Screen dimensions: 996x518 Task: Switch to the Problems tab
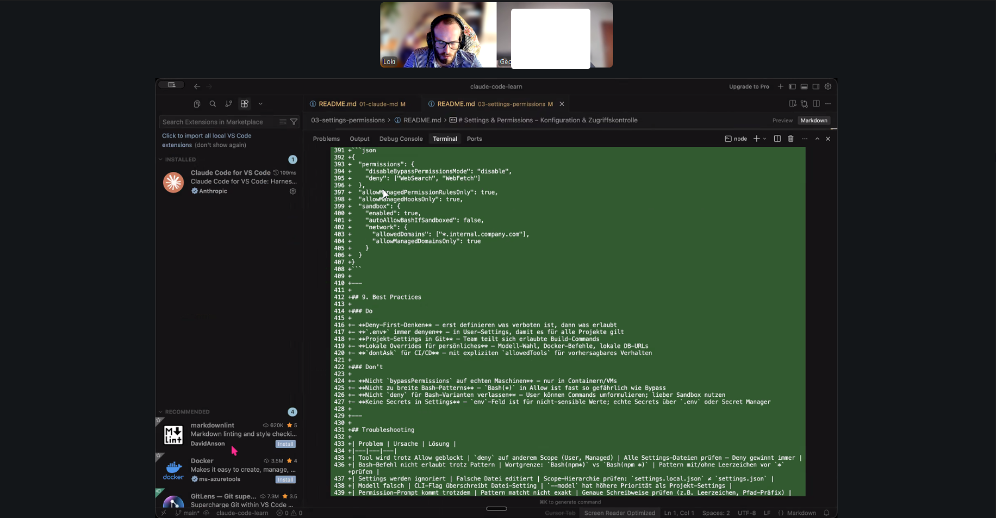pos(326,139)
